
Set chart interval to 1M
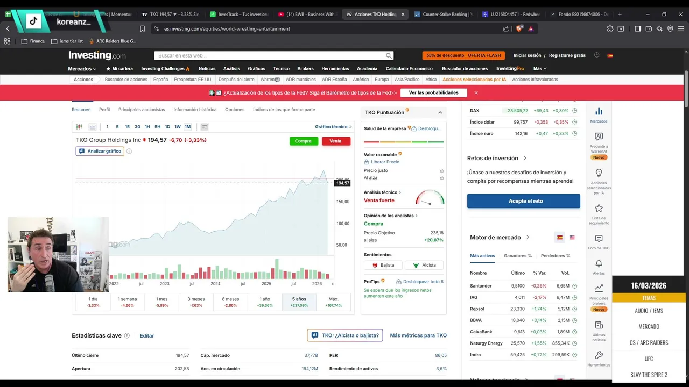[x=187, y=127]
